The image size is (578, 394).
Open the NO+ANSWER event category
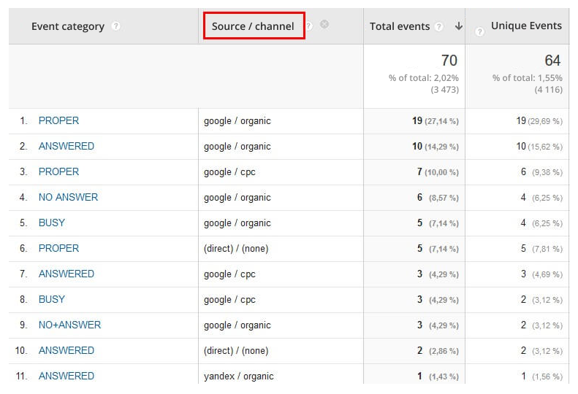tap(69, 325)
